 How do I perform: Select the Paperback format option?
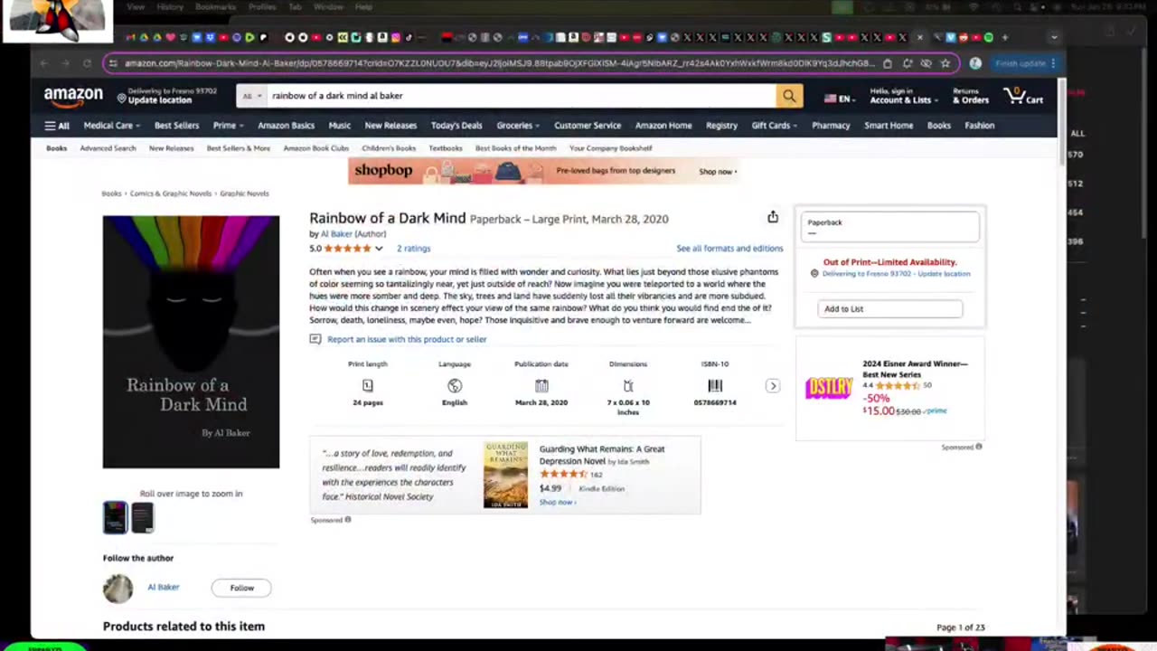pos(889,226)
